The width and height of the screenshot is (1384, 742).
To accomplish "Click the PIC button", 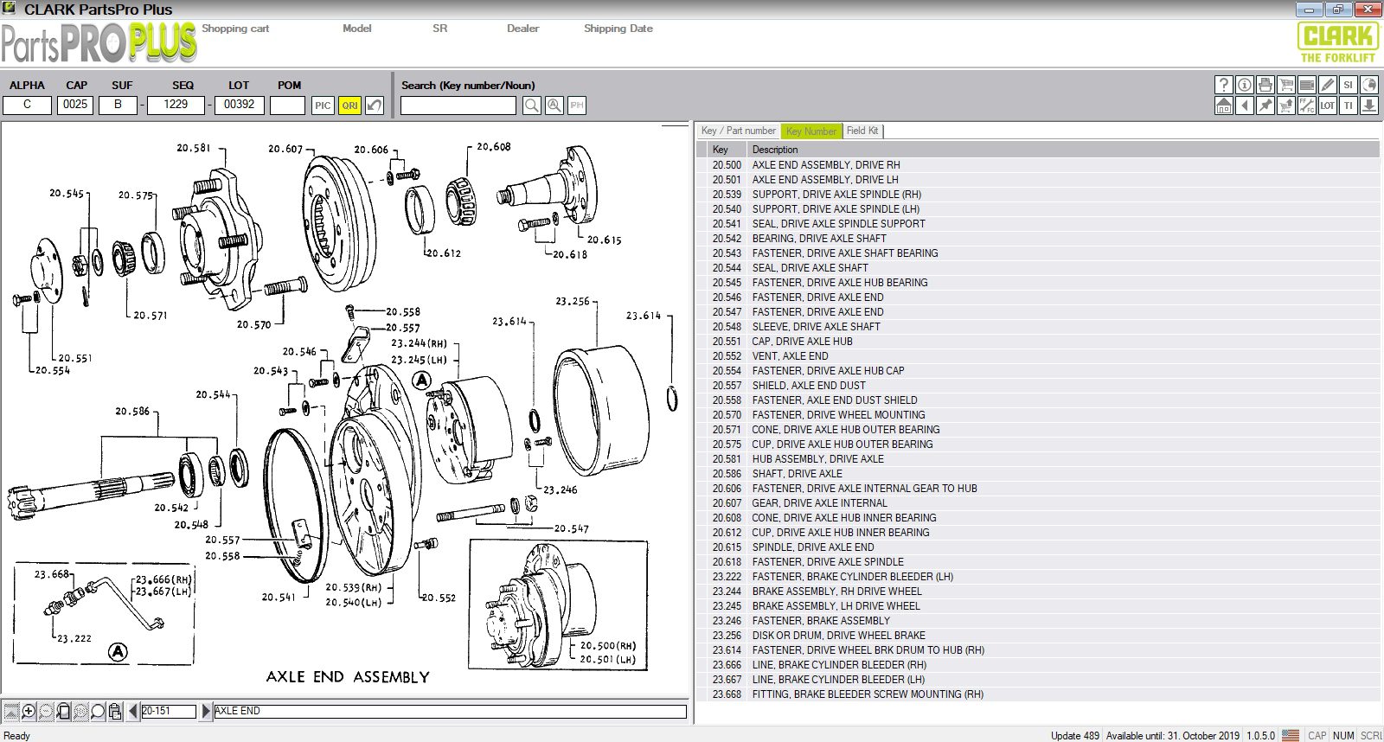I will [323, 106].
